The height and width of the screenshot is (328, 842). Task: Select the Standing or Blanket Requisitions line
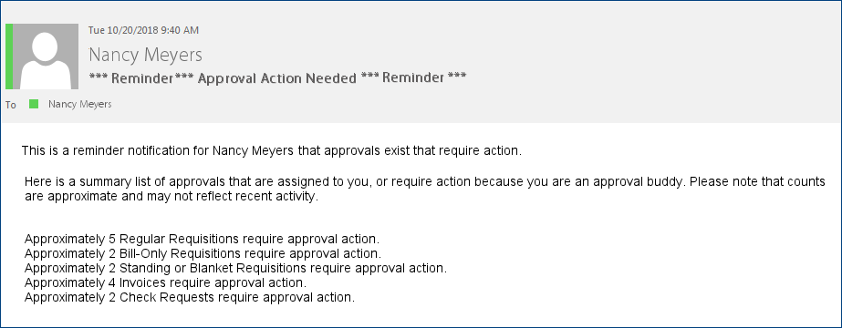coord(235,268)
